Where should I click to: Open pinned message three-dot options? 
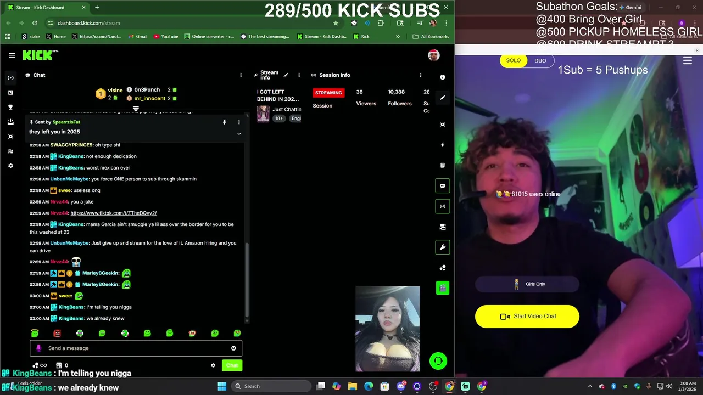pyautogui.click(x=239, y=122)
